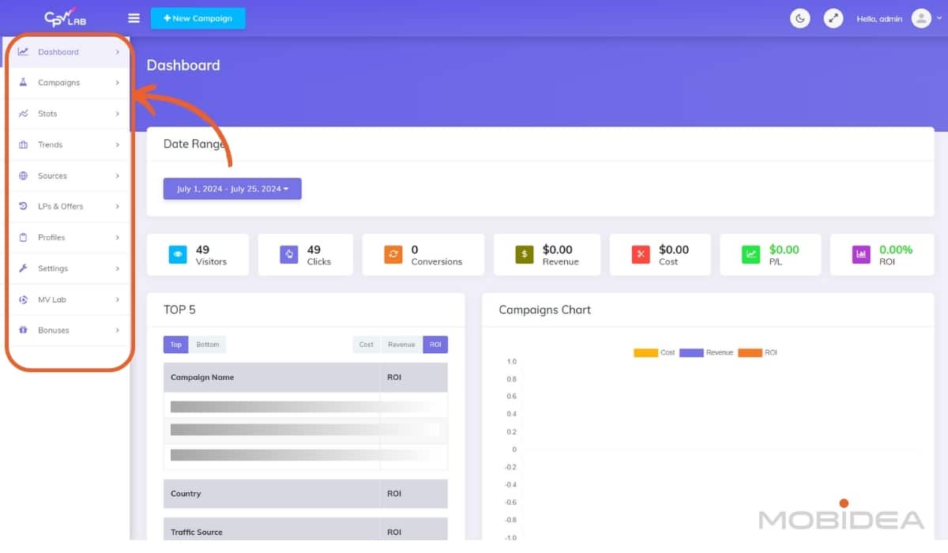This screenshot has width=948, height=553.
Task: Open the July 1 - July 25 date range dropdown
Action: [x=232, y=189]
